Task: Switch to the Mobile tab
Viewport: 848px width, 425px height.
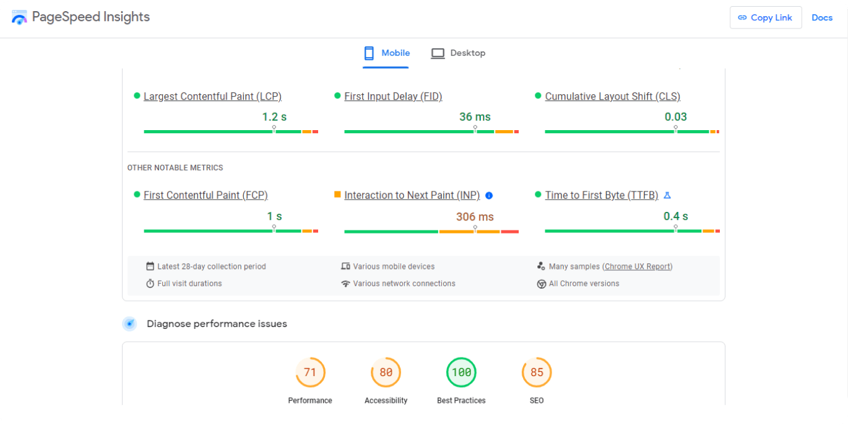Action: pyautogui.click(x=387, y=53)
